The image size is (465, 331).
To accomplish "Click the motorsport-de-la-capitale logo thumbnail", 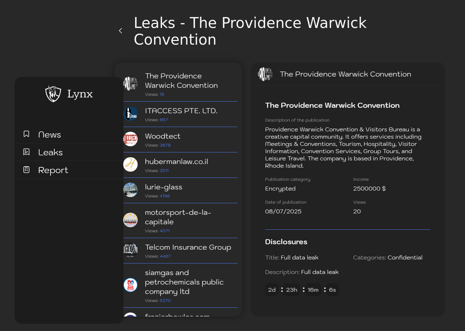I will click(x=130, y=220).
